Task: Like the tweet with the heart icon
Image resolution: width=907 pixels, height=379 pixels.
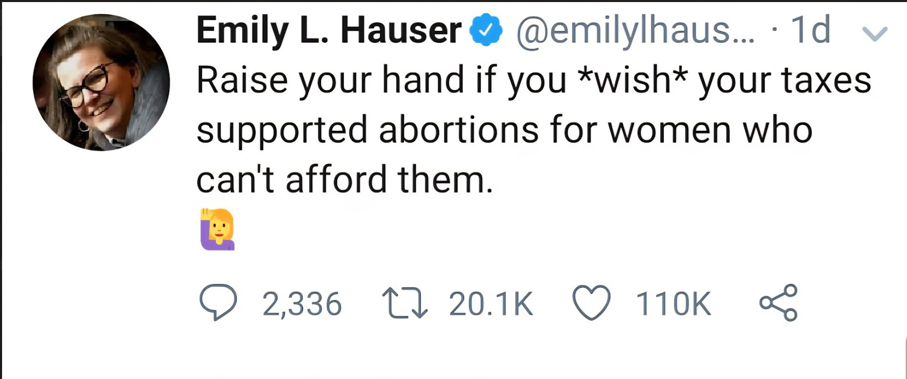Action: pyautogui.click(x=592, y=303)
